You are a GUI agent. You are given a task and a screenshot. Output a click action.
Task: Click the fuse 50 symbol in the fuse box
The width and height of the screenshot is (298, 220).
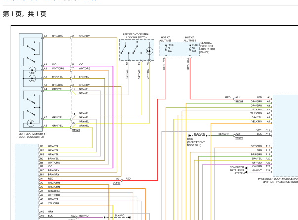click(x=166, y=48)
